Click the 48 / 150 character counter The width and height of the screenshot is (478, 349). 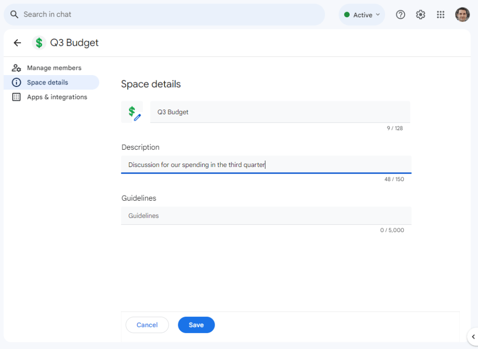coord(394,179)
